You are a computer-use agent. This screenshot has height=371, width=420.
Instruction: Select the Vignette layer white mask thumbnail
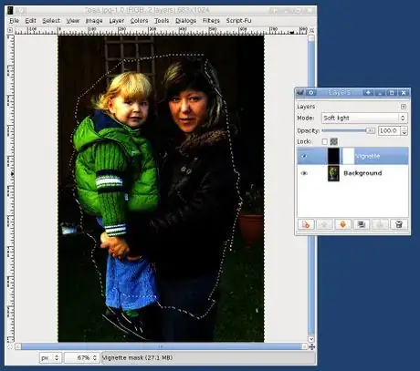point(349,156)
